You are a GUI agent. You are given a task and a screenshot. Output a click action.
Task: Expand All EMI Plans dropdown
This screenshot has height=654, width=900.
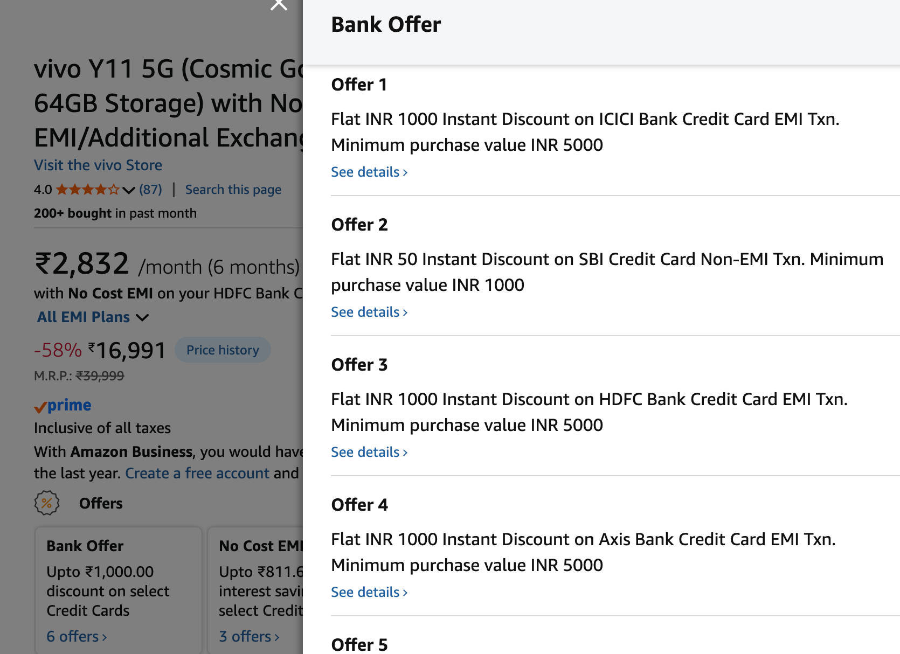click(93, 317)
